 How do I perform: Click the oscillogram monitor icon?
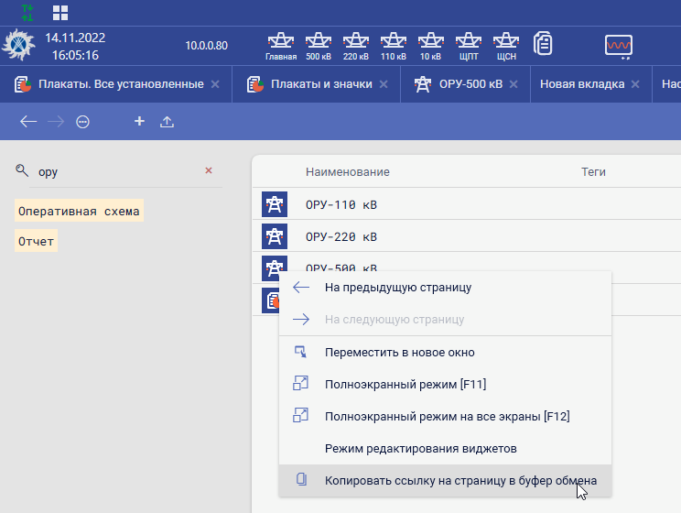[619, 45]
